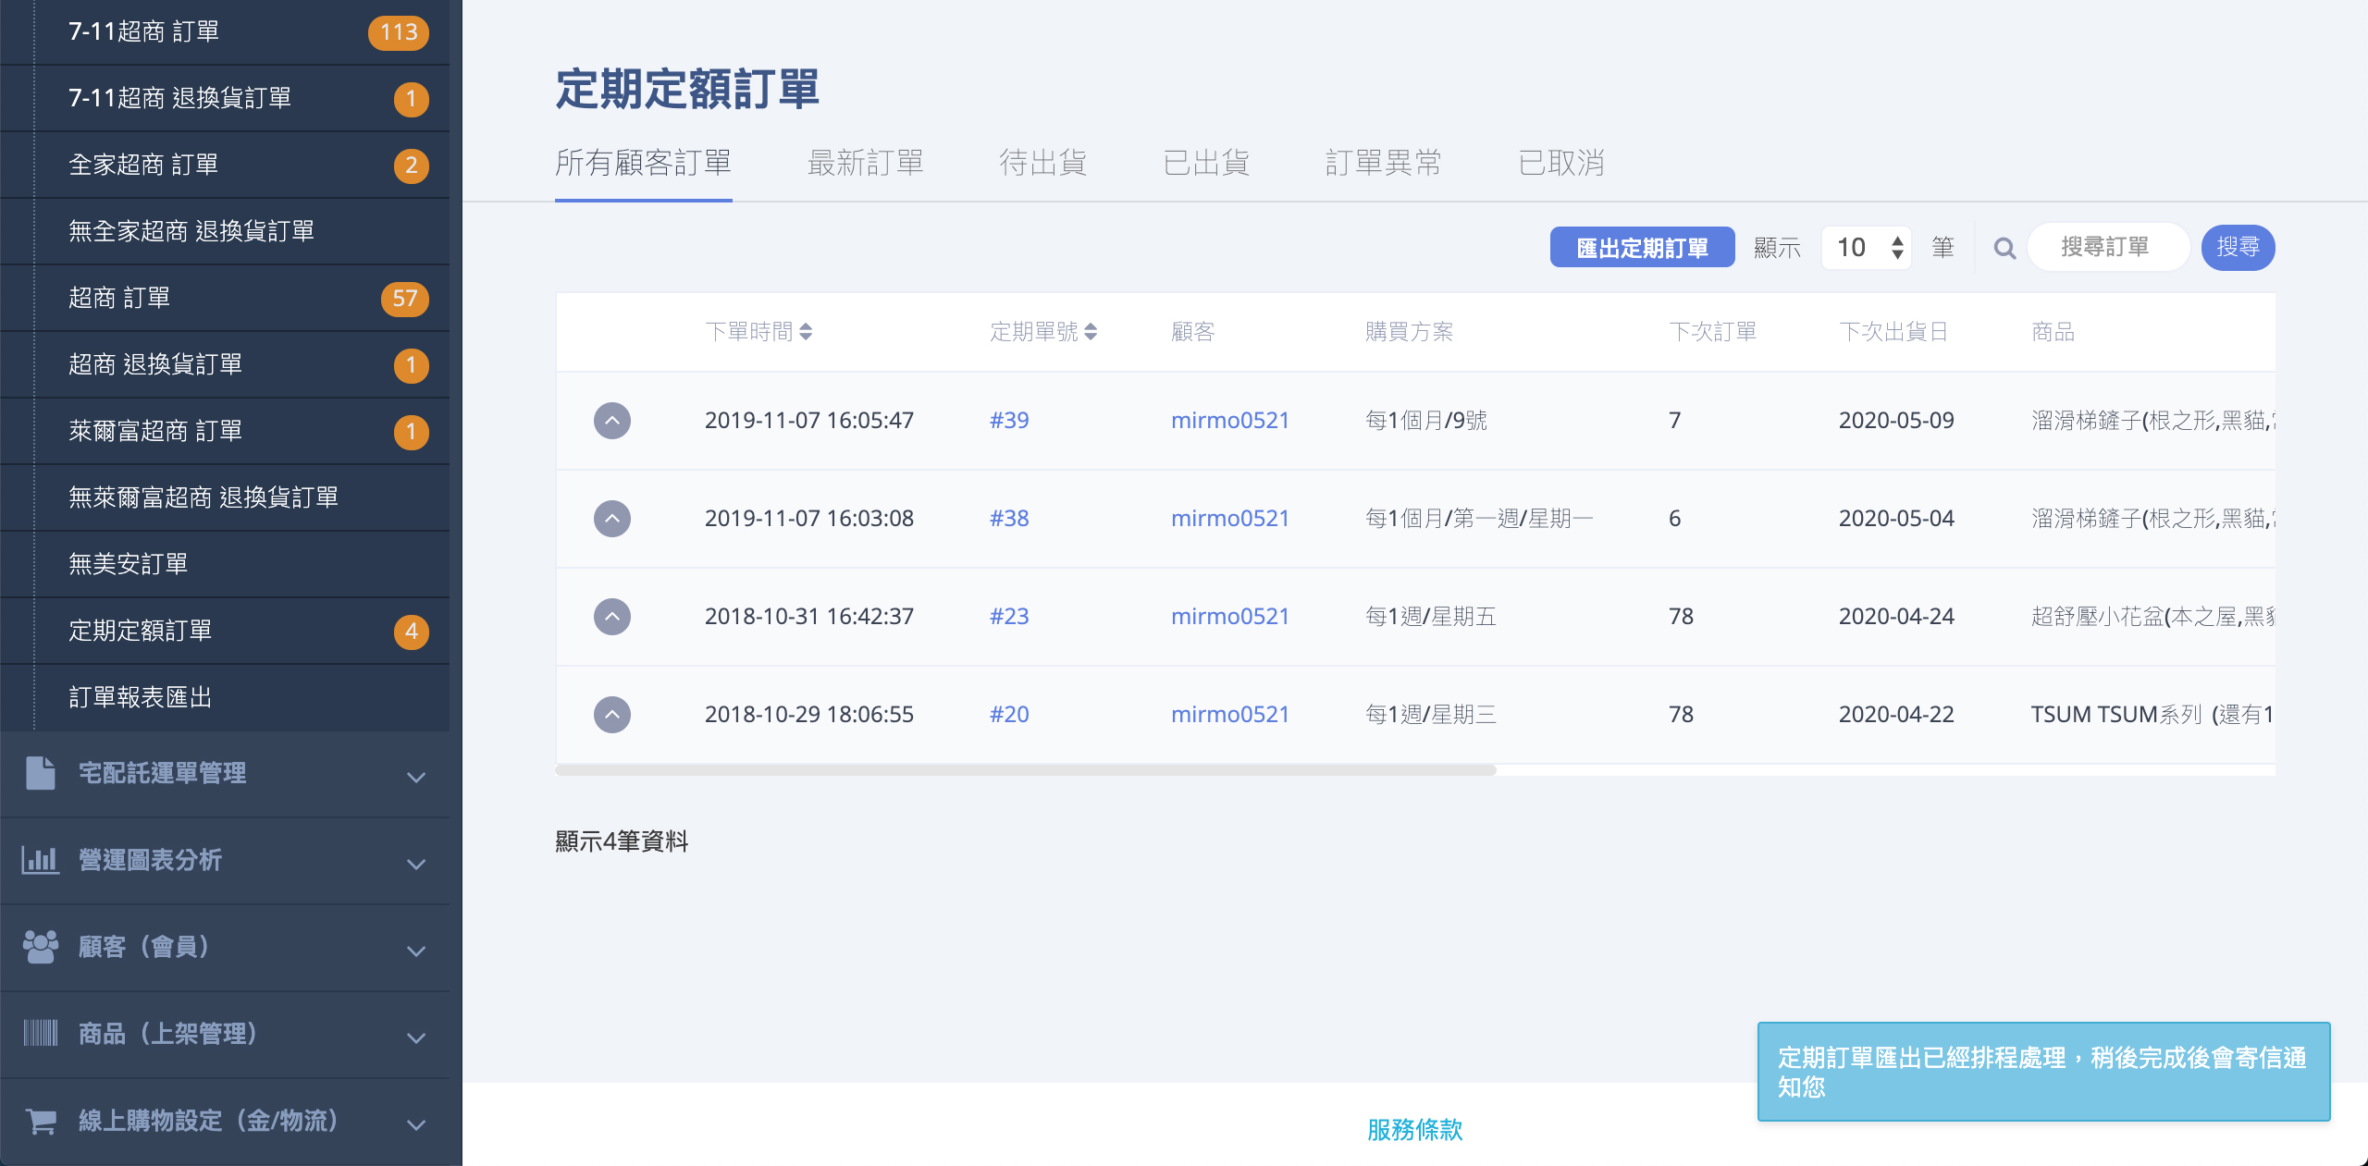Open 無萊爾富超商 退換貨訂單 in sidebar
This screenshot has width=2368, height=1166.
point(225,498)
